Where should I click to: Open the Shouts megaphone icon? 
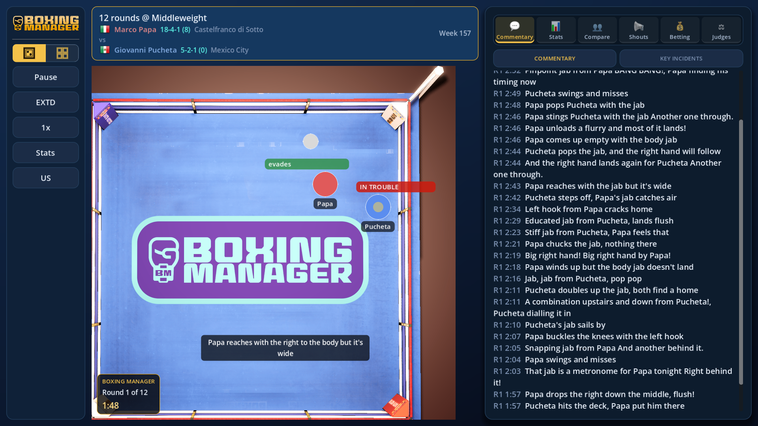[x=638, y=26]
